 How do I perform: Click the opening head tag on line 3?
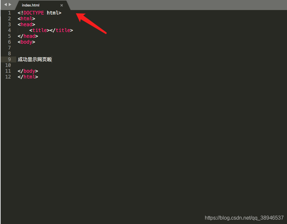[x=26, y=25]
